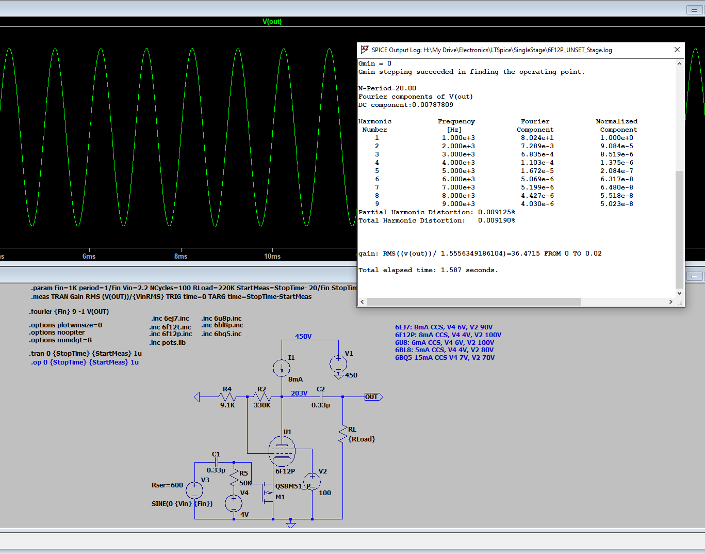Click the 450V net label
Image resolution: width=705 pixels, height=554 pixels.
pos(303,336)
